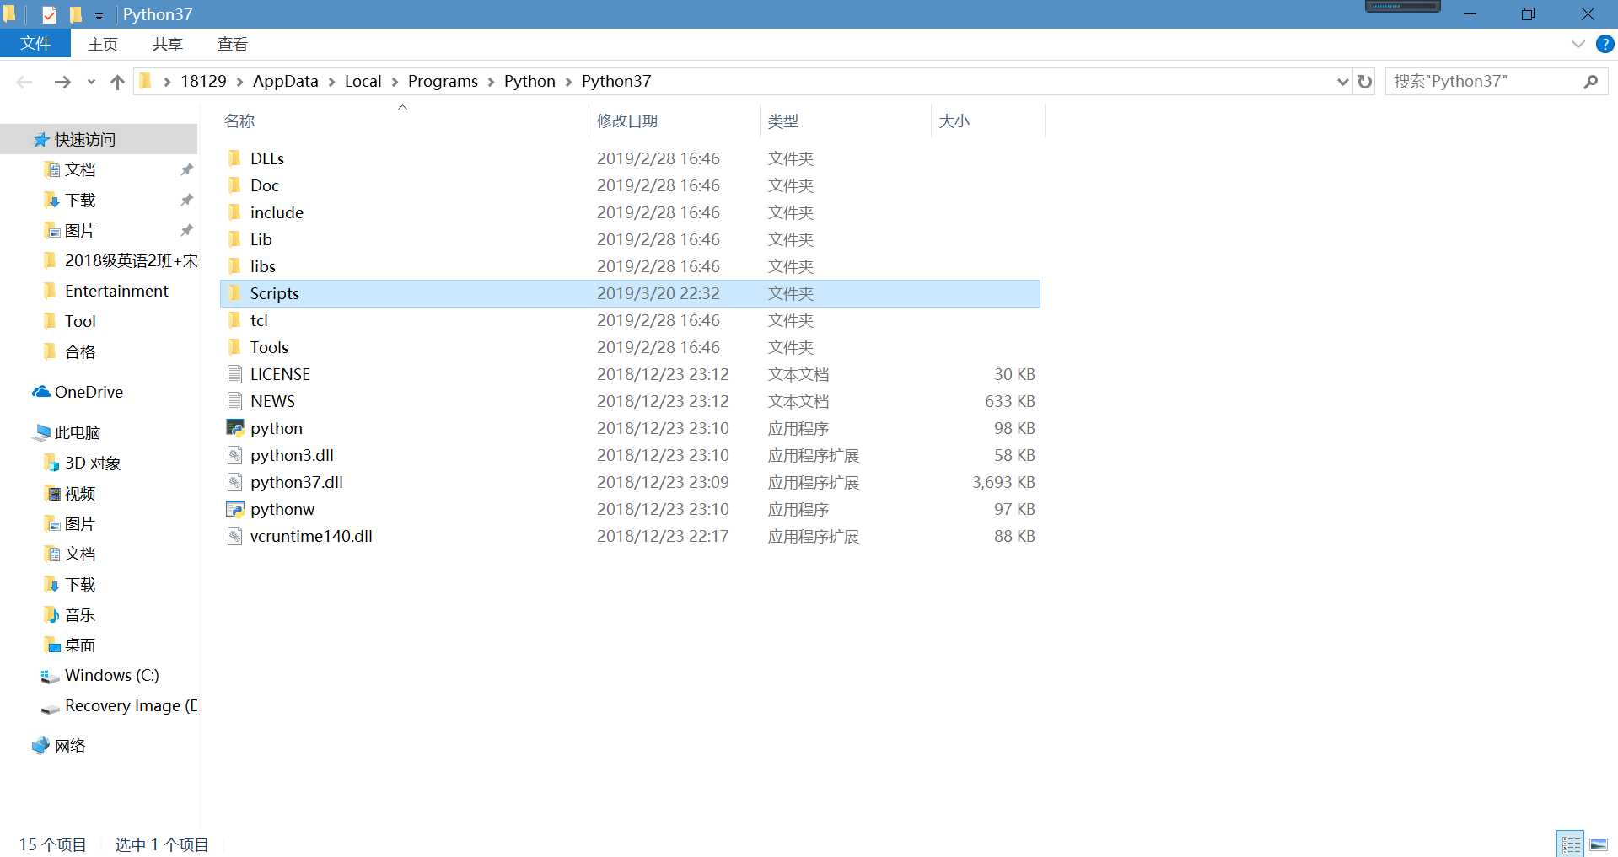This screenshot has width=1618, height=857.
Task: Expand the ribbon with the chevron
Action: tap(1578, 44)
